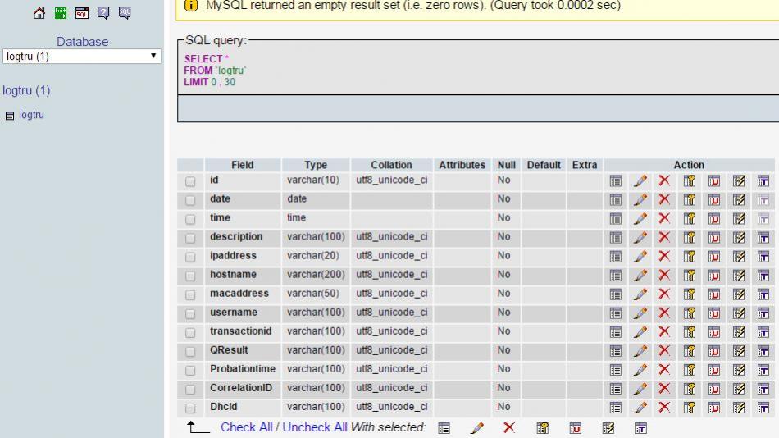Click the Collation column header

click(391, 165)
